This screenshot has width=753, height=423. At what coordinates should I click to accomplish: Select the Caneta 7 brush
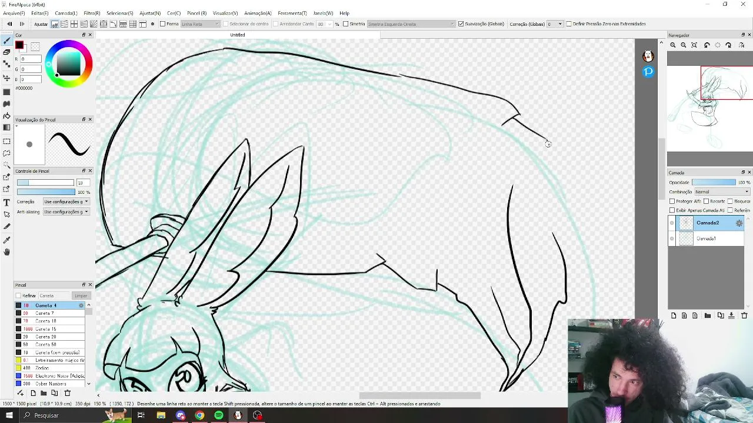(x=50, y=313)
